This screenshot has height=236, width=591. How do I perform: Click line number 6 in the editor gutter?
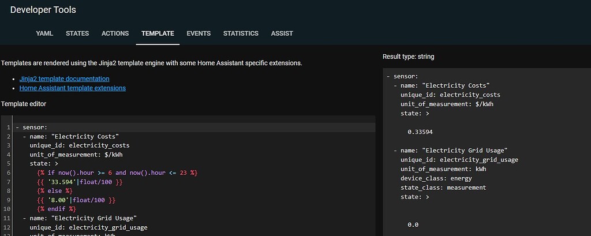click(10, 173)
